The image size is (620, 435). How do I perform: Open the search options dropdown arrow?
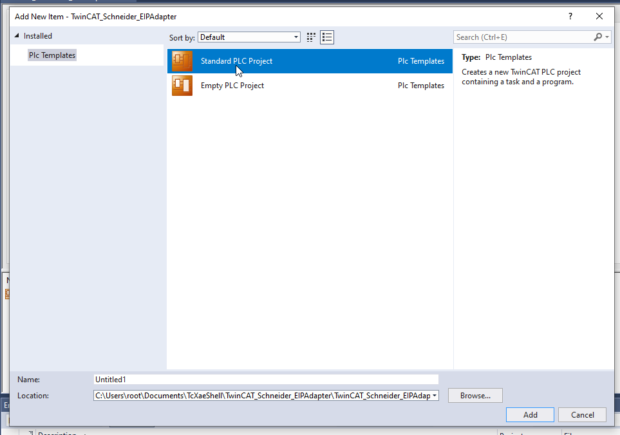tap(607, 37)
